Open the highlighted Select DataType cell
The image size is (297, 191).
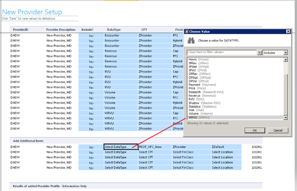click(x=120, y=147)
